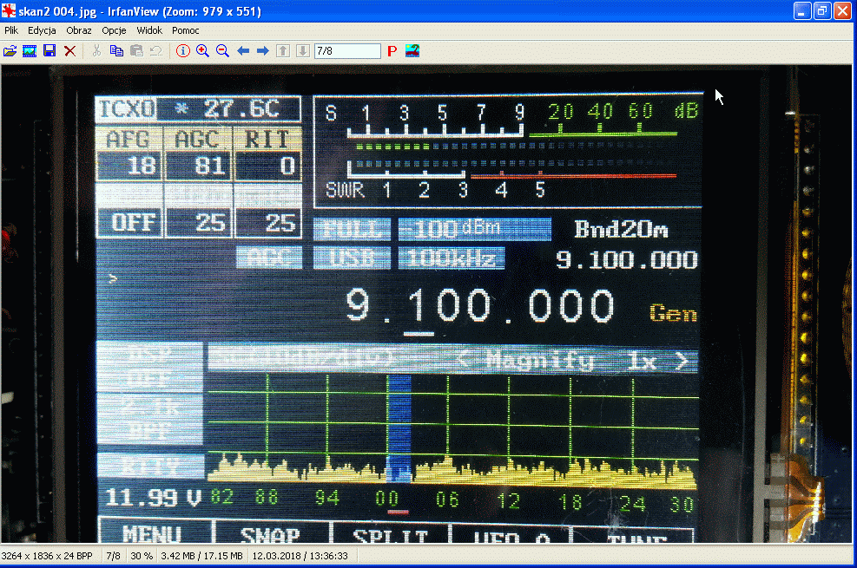
Task: Click the IrfanView about icon in the toolbar
Action: coord(412,51)
